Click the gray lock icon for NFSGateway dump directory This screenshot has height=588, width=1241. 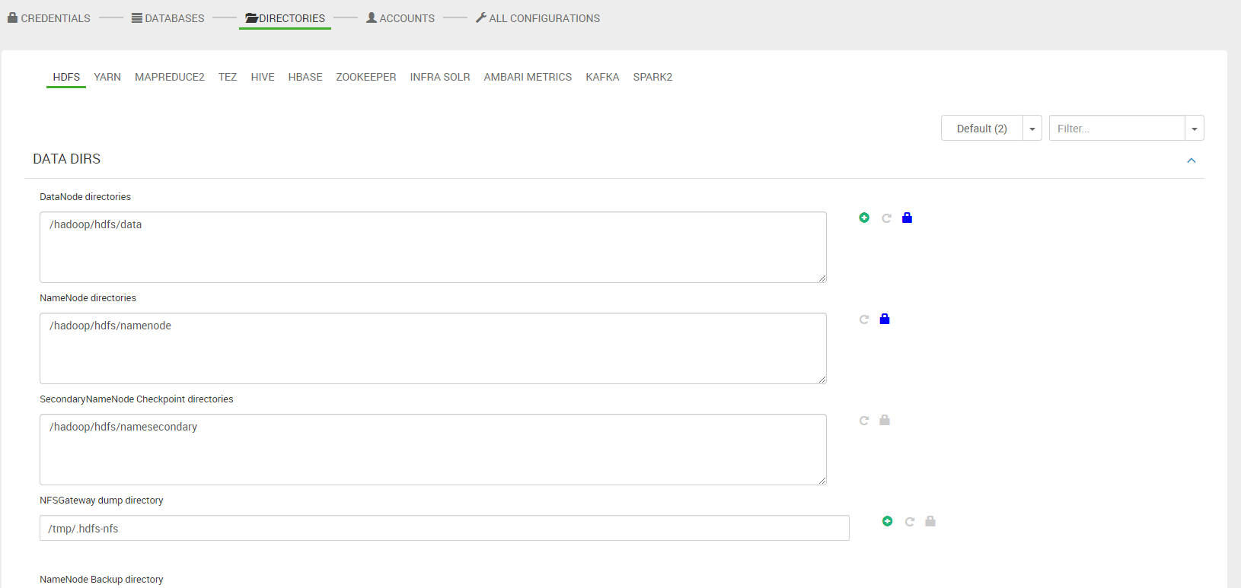[930, 521]
